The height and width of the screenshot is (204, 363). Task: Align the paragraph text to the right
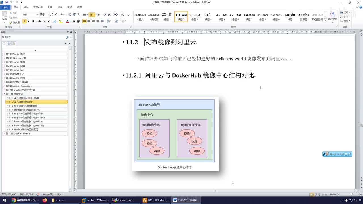[x=93, y=21]
